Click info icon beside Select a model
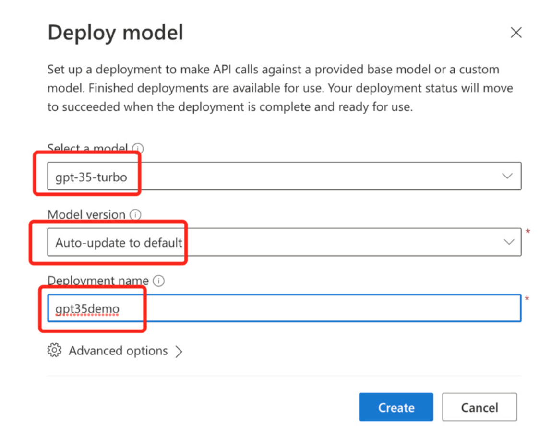 (138, 148)
